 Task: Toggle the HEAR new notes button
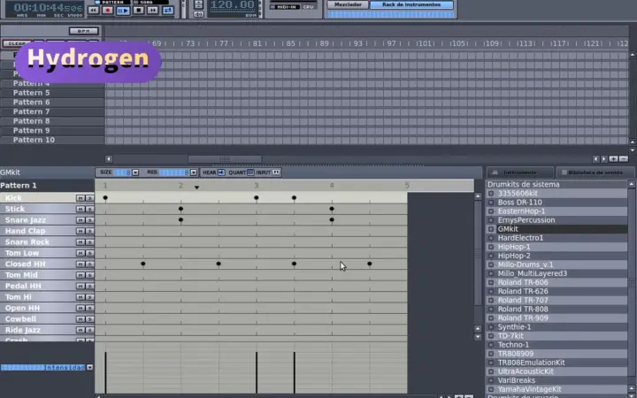tap(221, 172)
